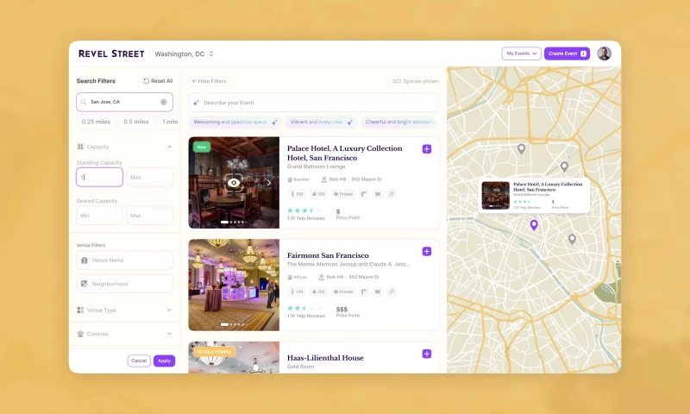
Task: Select the topmost gray map pin
Action: [x=521, y=149]
